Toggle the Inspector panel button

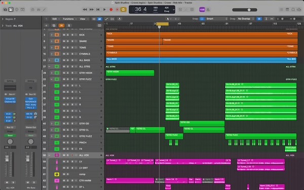(11, 10)
